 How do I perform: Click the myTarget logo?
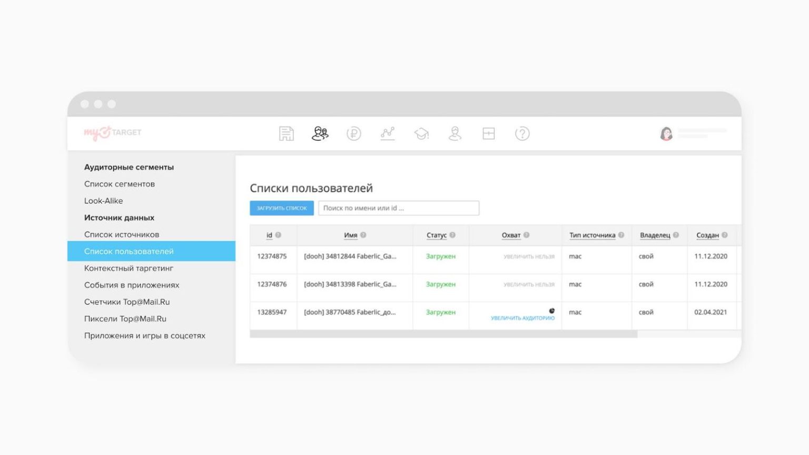click(113, 133)
